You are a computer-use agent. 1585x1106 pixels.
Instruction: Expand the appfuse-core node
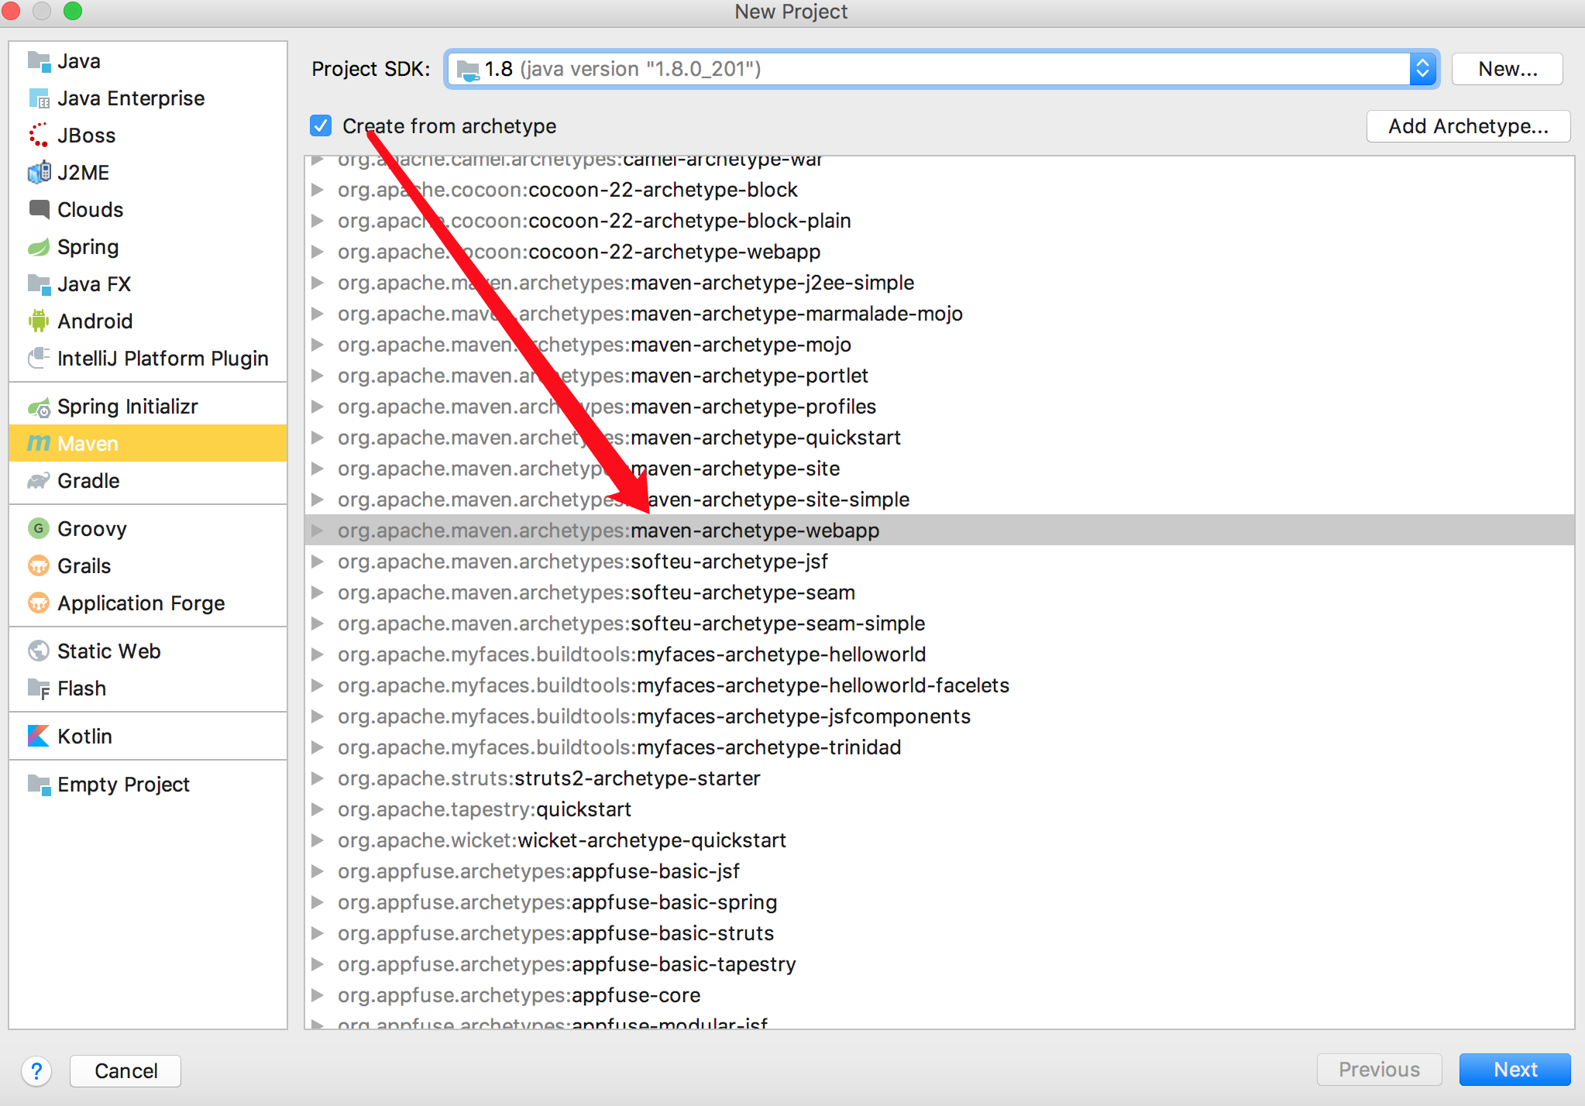pos(317,994)
